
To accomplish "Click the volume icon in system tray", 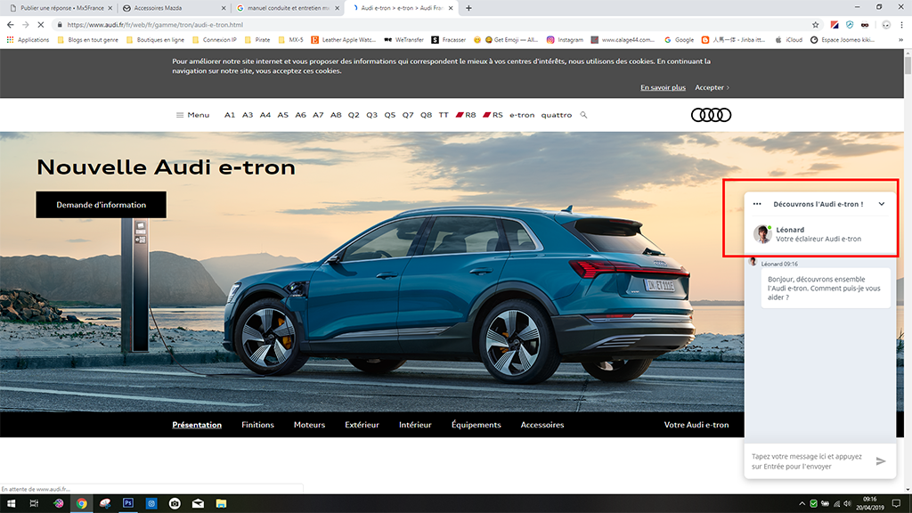I will pos(848,504).
